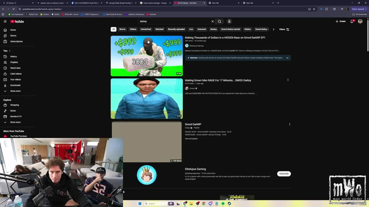Bookmark this page with the star icon
This screenshot has height=207, width=369.
point(314,9)
